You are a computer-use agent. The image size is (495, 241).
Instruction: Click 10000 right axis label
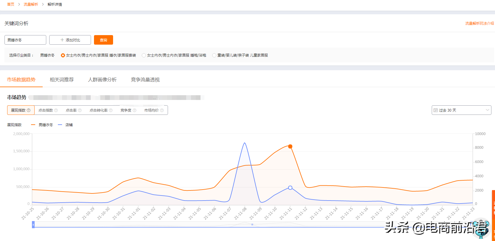pos(480,134)
